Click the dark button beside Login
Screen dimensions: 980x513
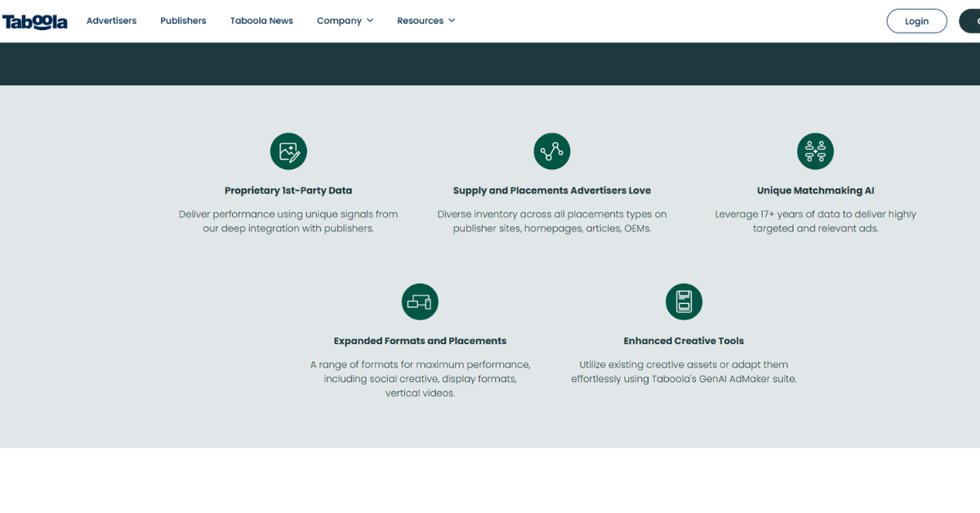click(x=969, y=21)
